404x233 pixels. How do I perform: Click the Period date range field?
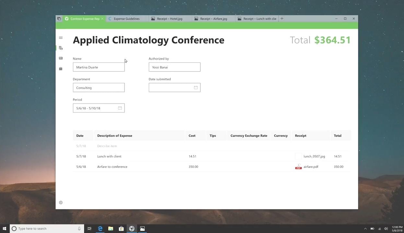pos(99,108)
